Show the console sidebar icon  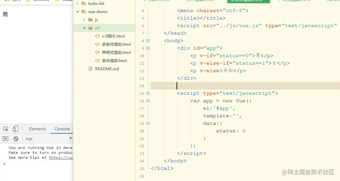coord(6,139)
